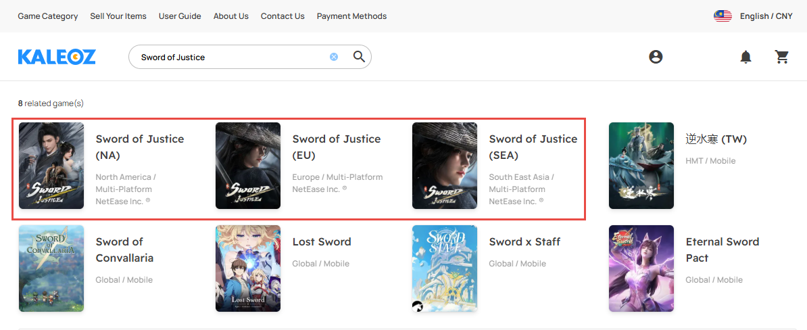
Task: Click 'Global / Mobile' under Sword x Staff
Action: (x=517, y=264)
